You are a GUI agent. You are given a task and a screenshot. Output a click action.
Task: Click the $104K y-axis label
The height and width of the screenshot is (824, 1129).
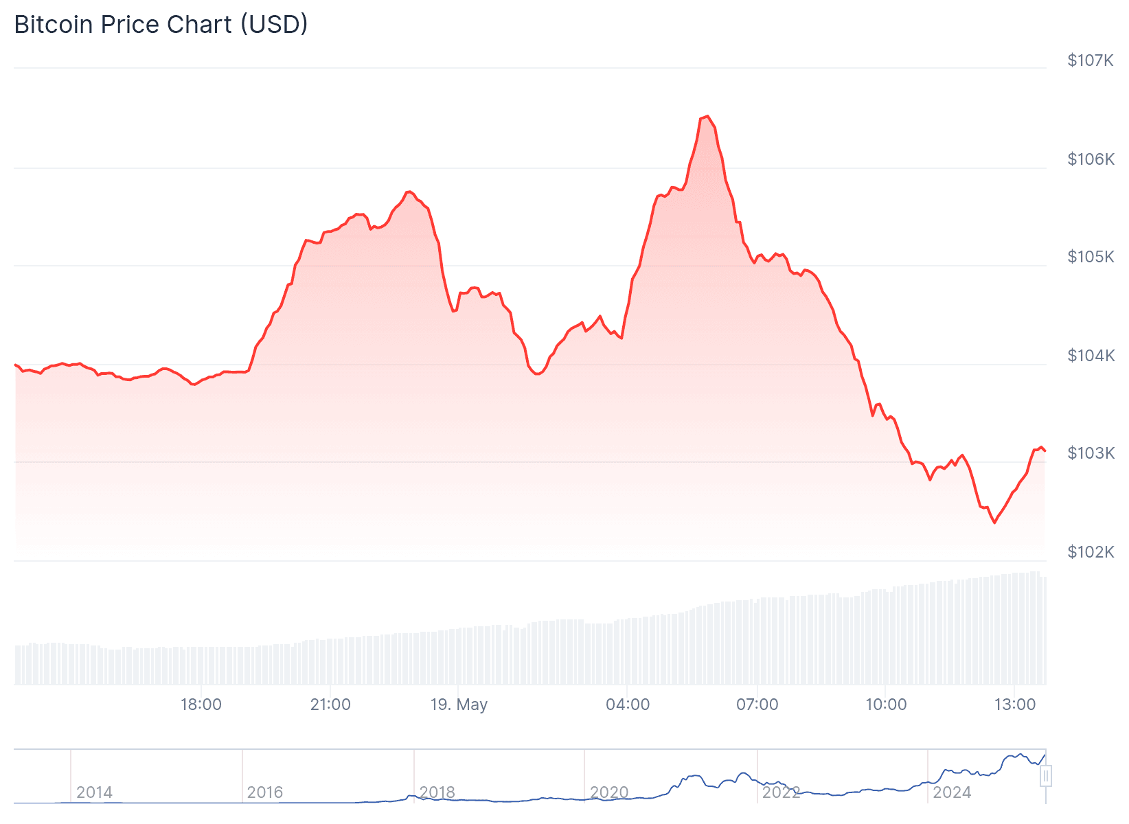pos(1091,356)
